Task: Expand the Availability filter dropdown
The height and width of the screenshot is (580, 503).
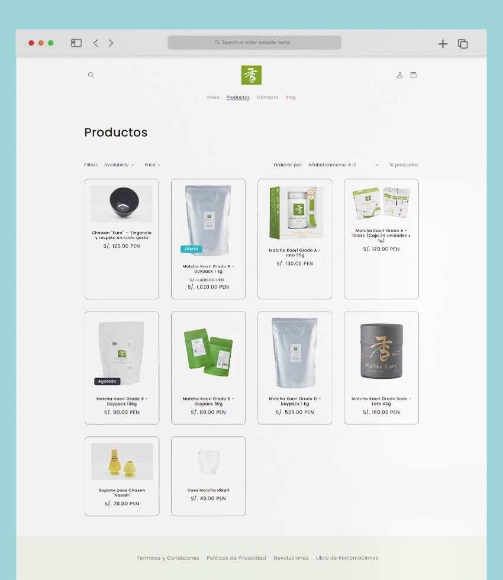Action: [119, 165]
